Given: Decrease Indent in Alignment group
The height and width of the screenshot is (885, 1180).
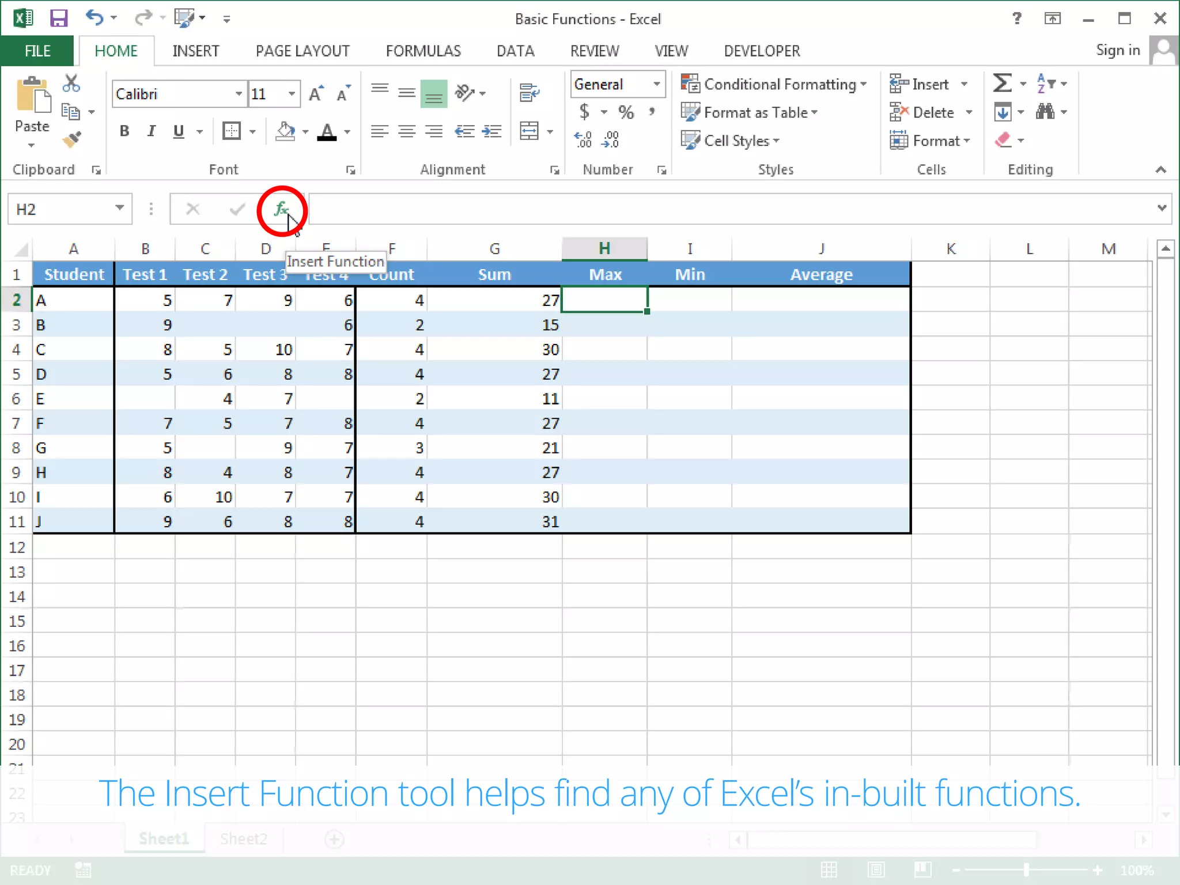Looking at the screenshot, I should (464, 132).
